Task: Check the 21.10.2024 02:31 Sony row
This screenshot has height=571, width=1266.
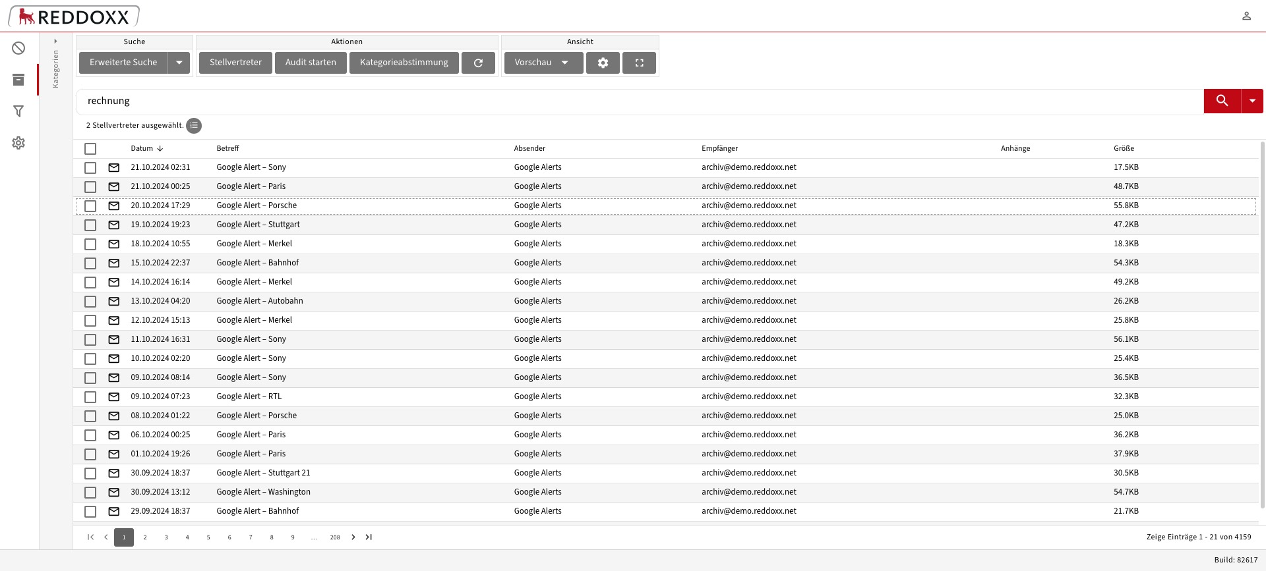Action: [x=90, y=168]
